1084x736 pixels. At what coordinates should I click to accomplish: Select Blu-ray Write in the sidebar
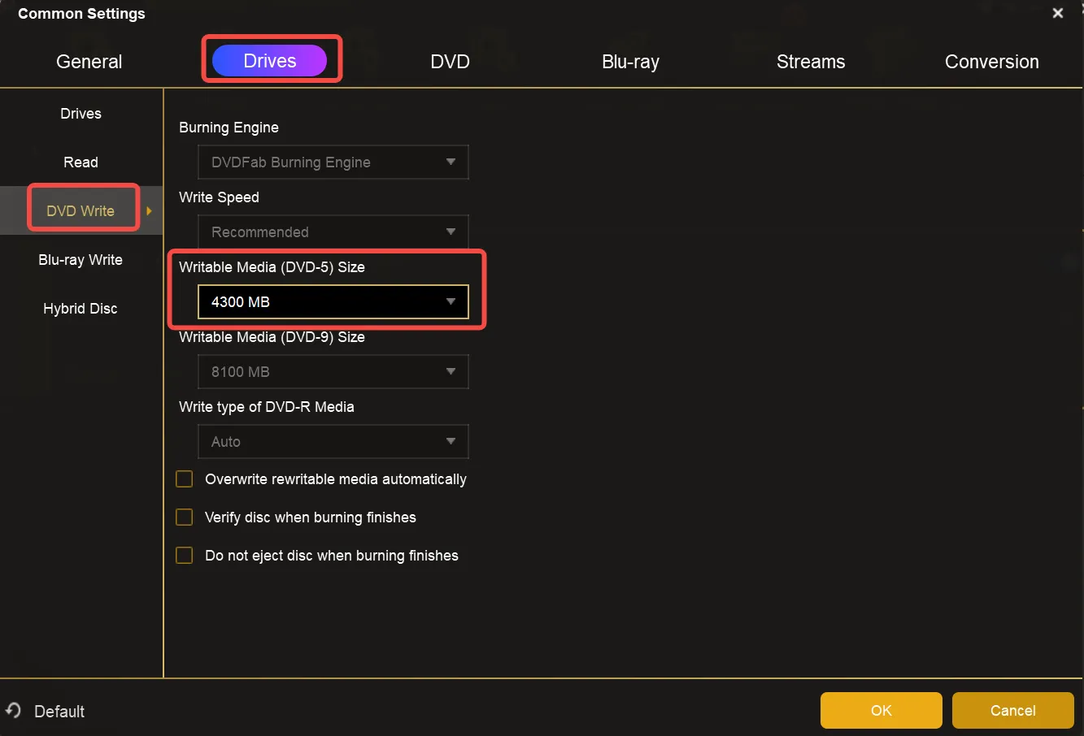click(x=81, y=260)
